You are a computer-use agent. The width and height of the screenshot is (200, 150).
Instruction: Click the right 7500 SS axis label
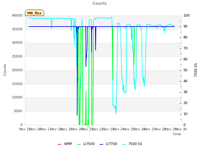tap(196, 70)
